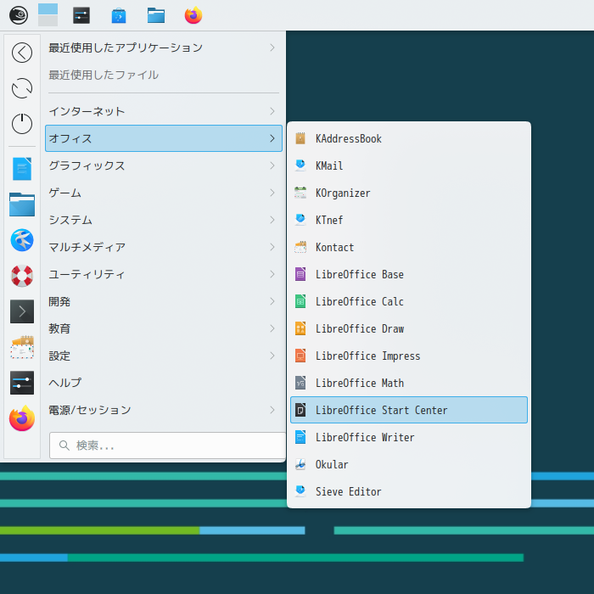Open the Writer document favorite icon

[x=22, y=169]
